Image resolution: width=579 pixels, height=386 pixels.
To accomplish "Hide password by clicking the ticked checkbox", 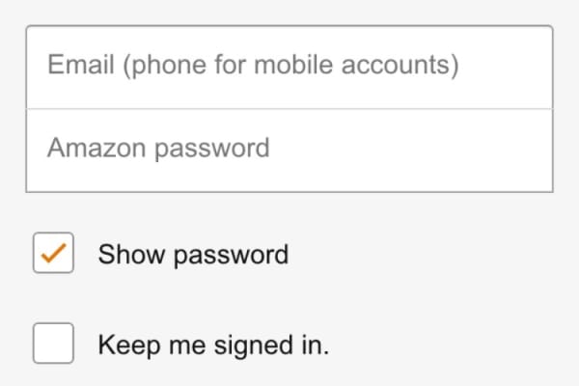I will click(x=53, y=254).
